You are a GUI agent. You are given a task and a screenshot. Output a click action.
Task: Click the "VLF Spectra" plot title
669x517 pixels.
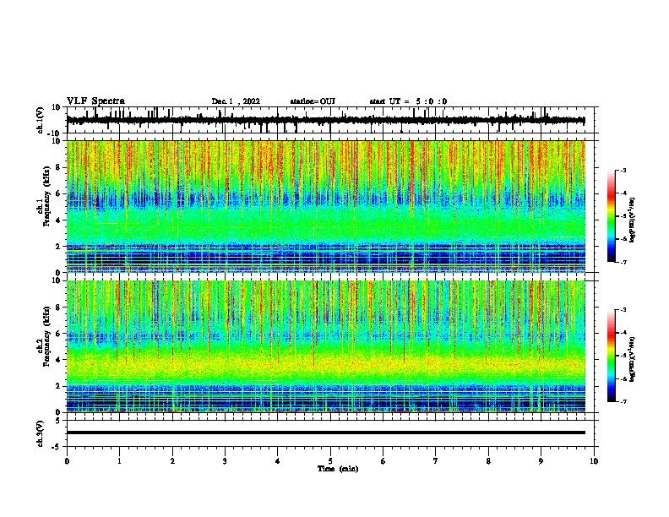pos(95,101)
